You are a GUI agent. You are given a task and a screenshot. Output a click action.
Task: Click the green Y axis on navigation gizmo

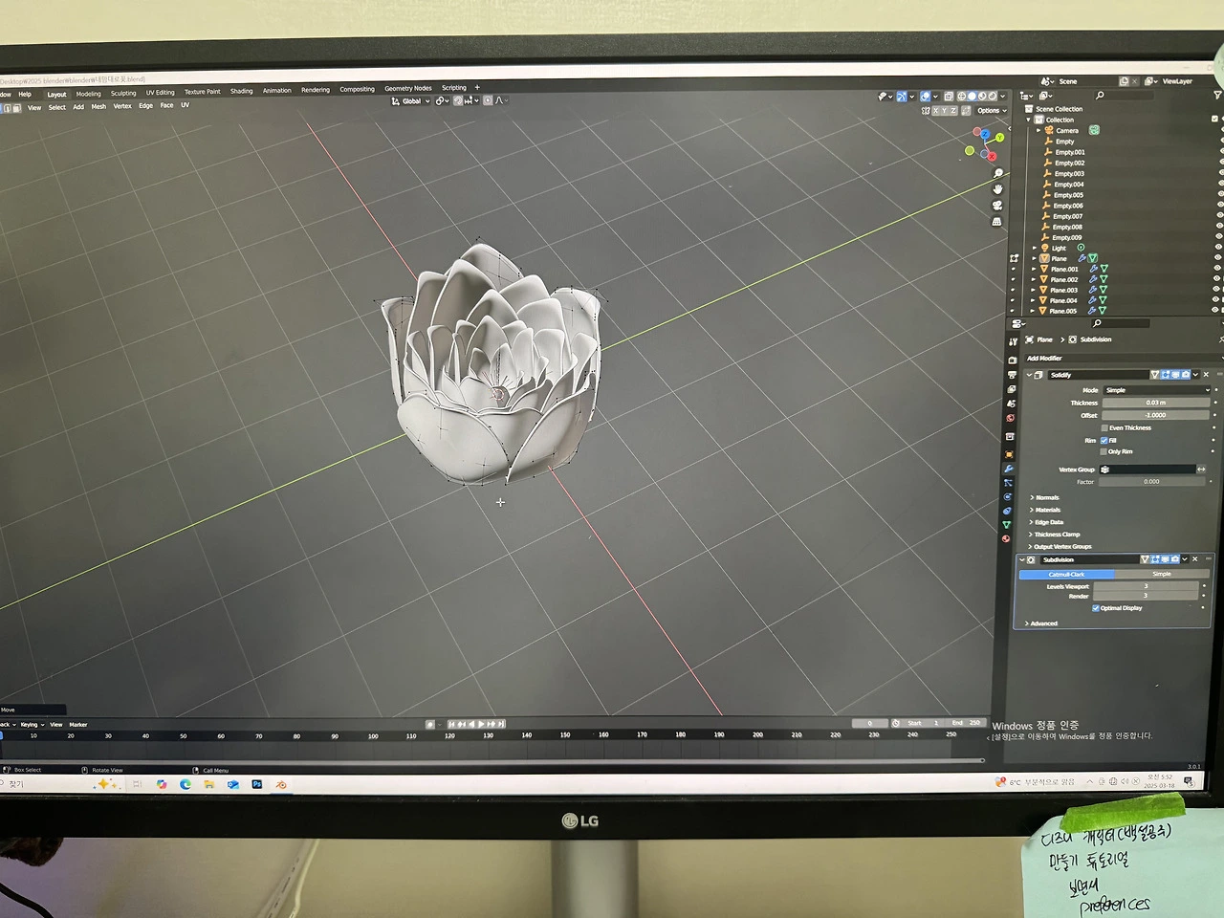[x=1000, y=138]
